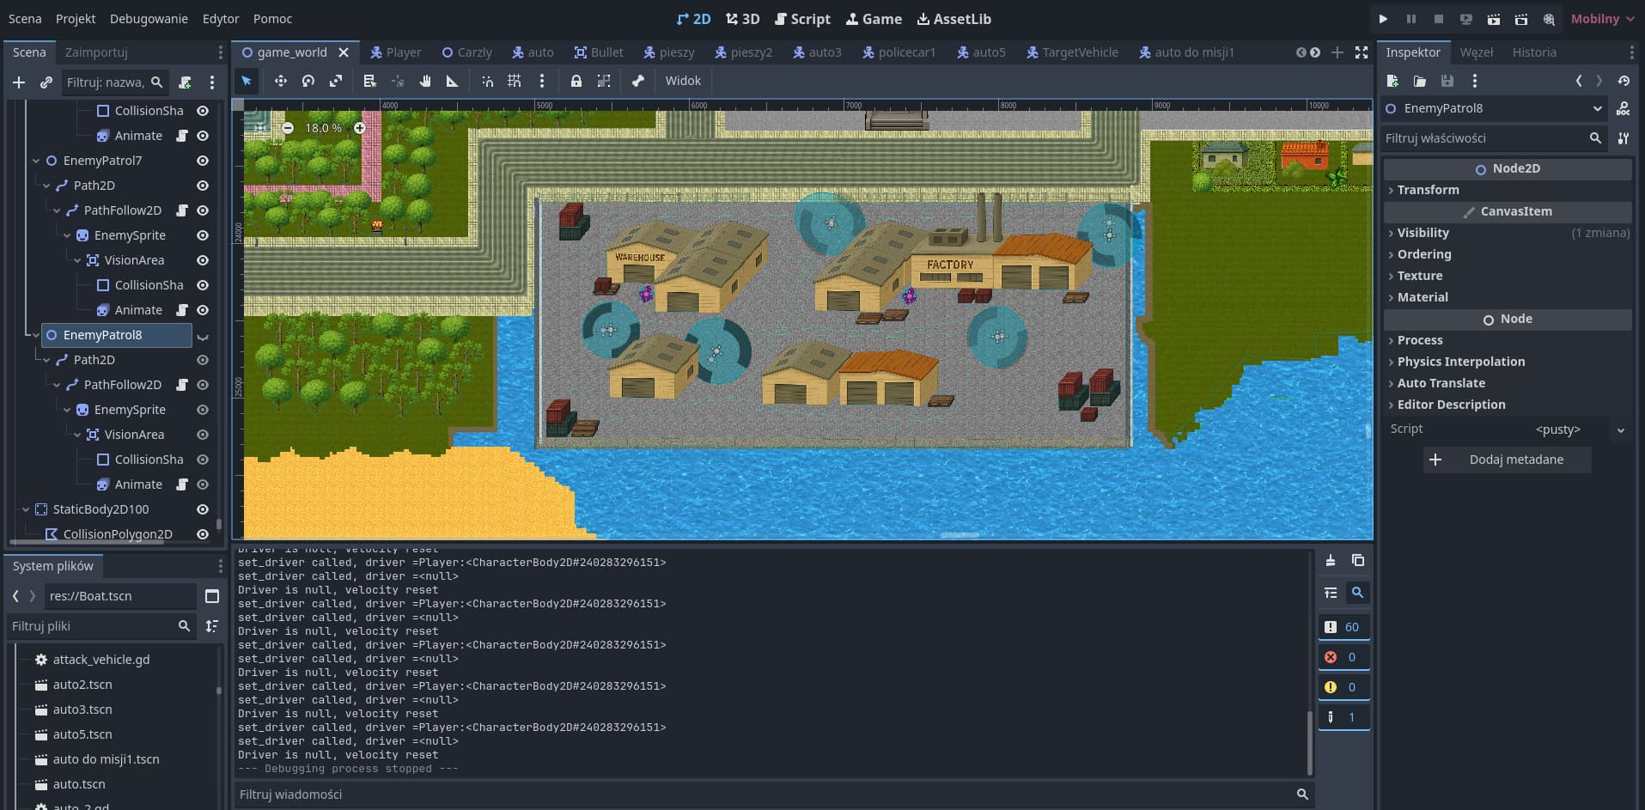Select the Rotate tool in viewport toolbar
Viewport: 1645px width, 810px height.
[x=308, y=81]
